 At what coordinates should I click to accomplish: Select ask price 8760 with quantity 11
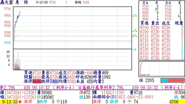click(168, 16)
